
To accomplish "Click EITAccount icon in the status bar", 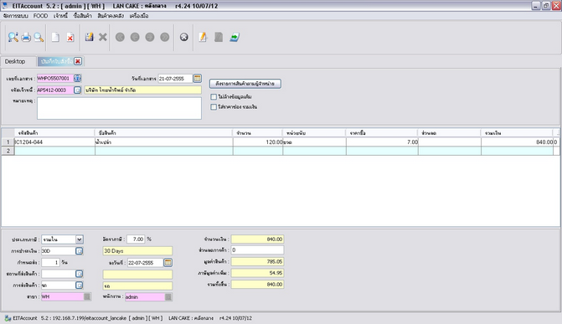I will [8, 318].
